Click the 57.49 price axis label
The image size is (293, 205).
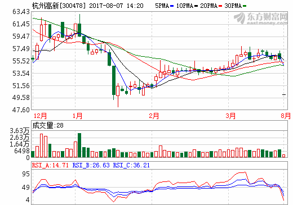click(21, 49)
